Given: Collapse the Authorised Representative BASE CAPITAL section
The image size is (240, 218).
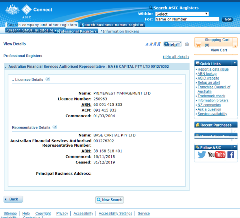Looking at the screenshot, I should click(x=6, y=67).
